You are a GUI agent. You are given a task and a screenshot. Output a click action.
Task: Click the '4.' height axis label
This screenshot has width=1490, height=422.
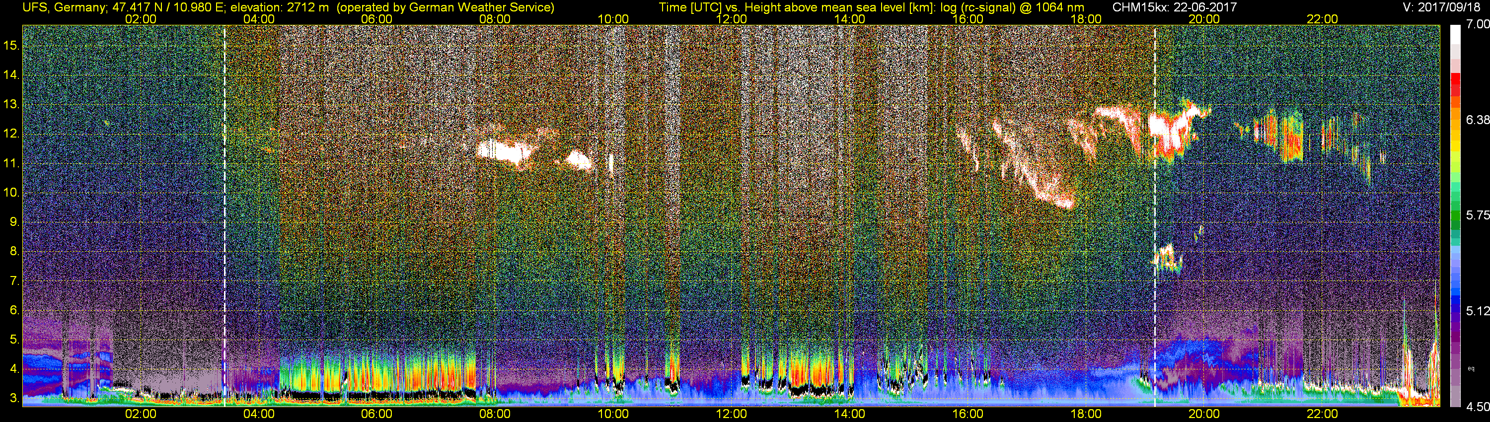[x=14, y=369]
